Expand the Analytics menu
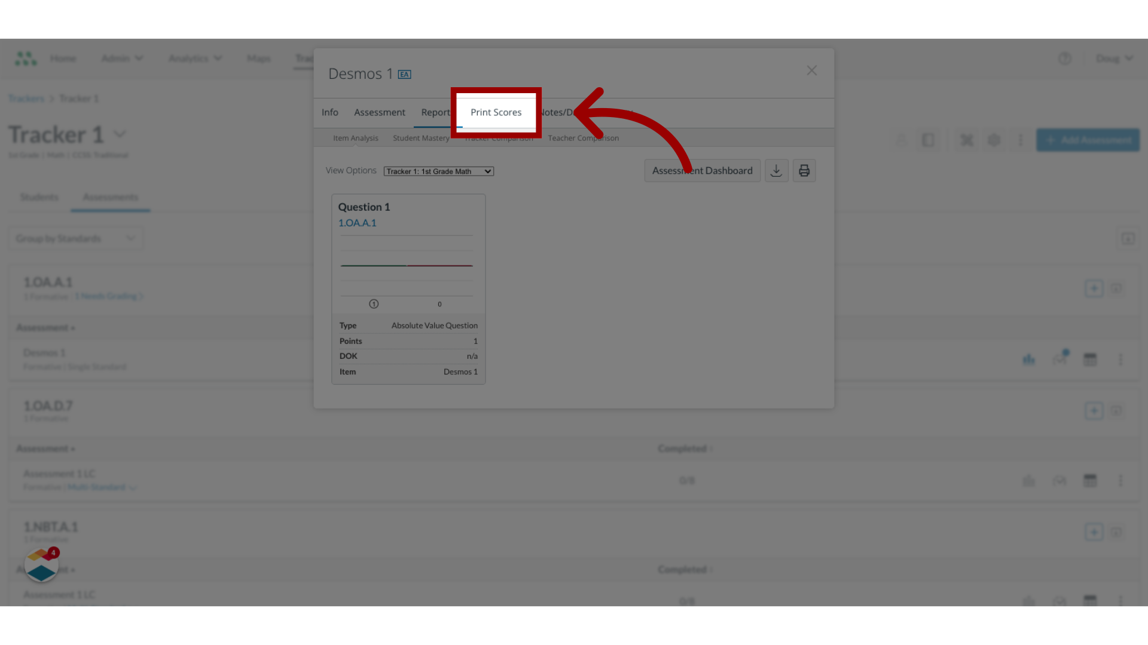This screenshot has width=1148, height=645. [x=195, y=58]
